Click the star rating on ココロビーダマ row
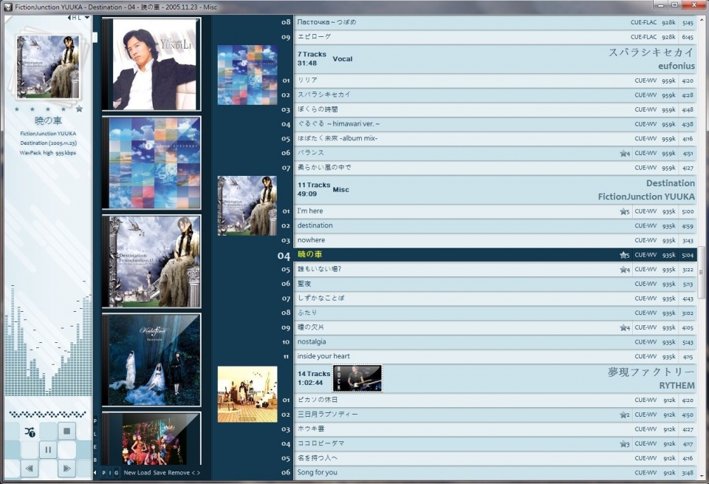Viewport: 709px width, 484px height. pyautogui.click(x=625, y=444)
